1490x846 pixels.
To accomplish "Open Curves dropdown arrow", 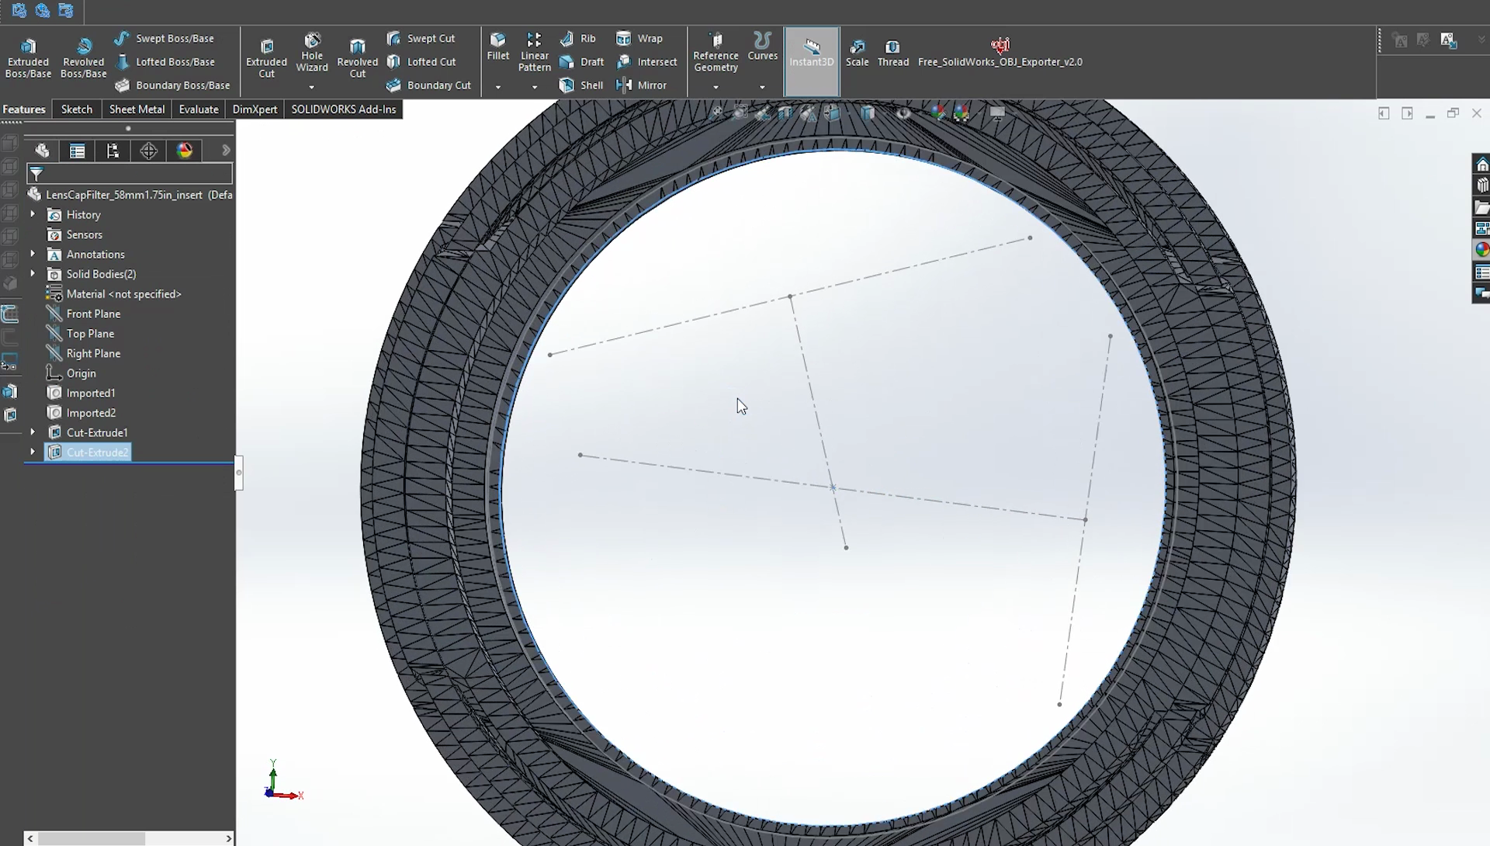I will (762, 87).
